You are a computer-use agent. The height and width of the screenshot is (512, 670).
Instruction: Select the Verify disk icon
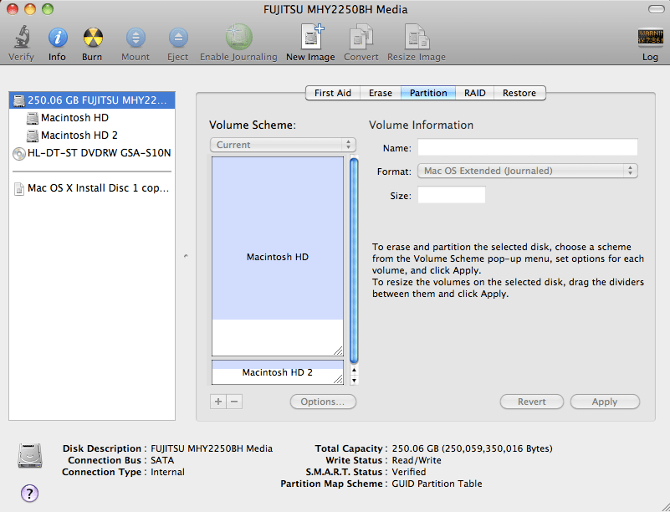click(x=21, y=37)
